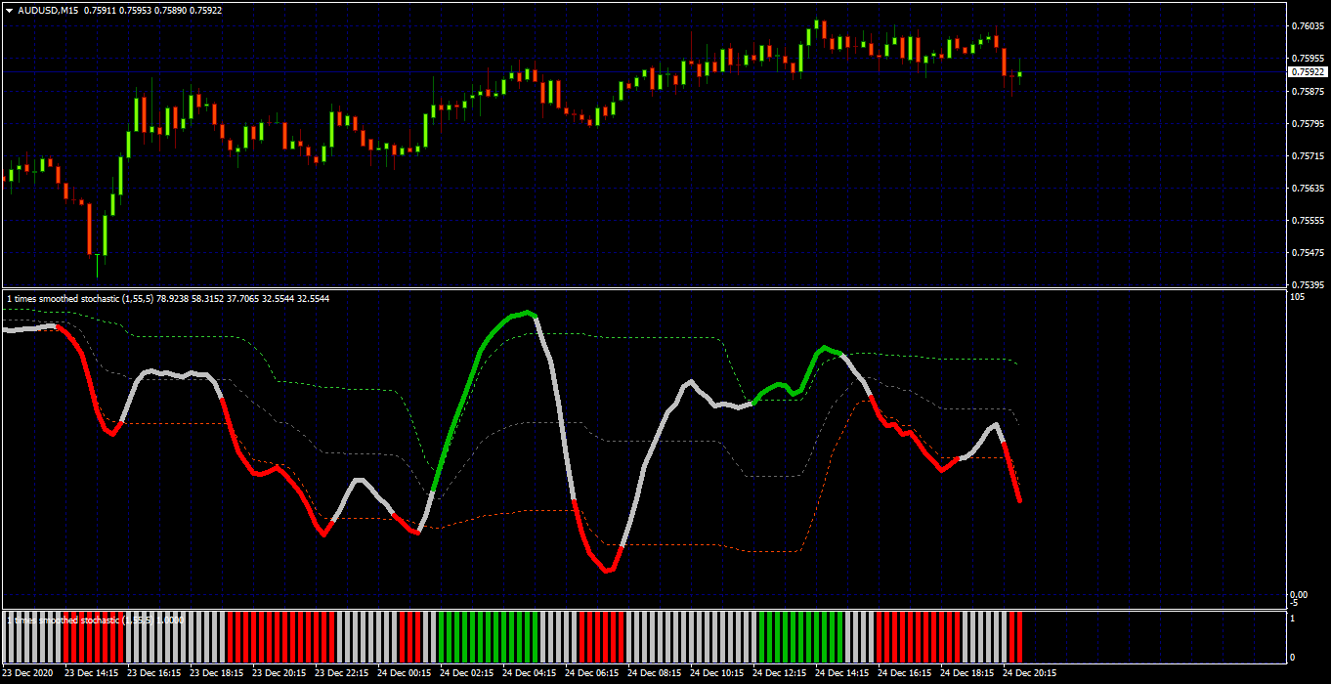Select the 24 Dec 00:15 time label

(x=405, y=673)
